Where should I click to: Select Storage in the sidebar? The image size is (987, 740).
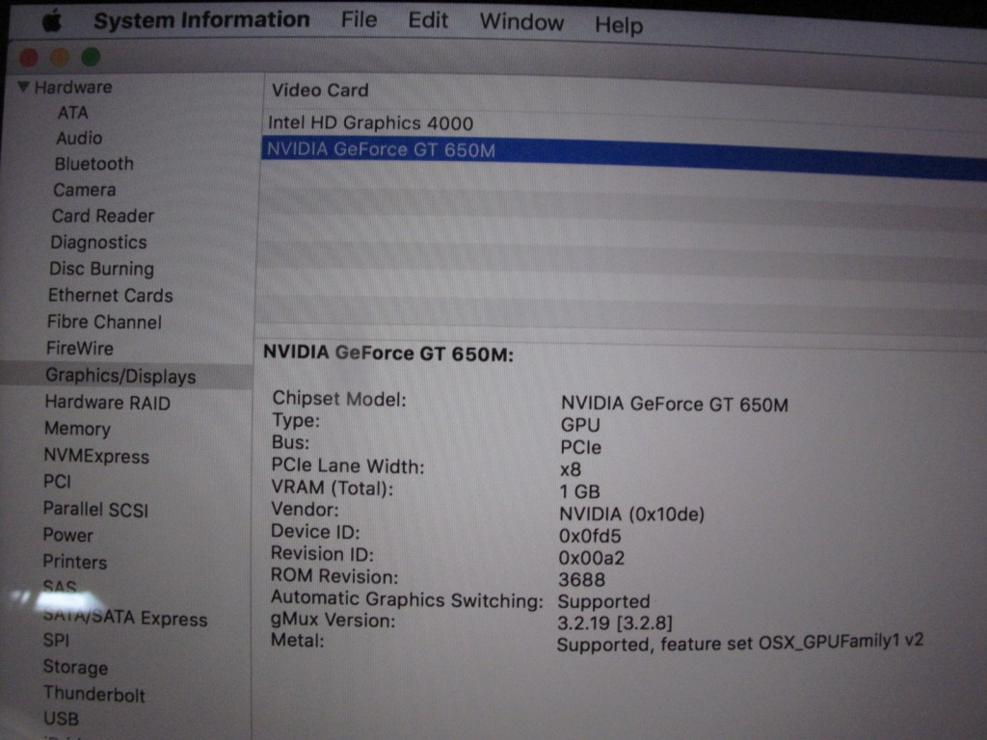tap(75, 667)
